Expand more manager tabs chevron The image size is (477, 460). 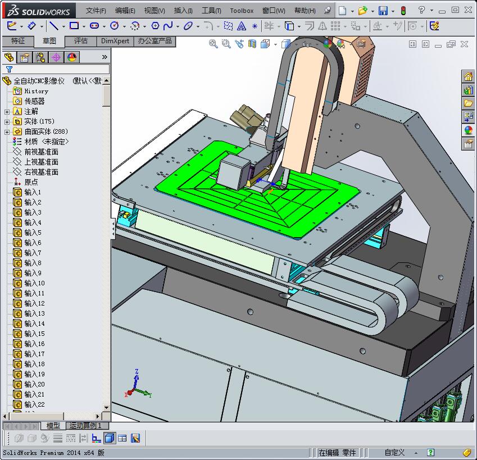105,57
